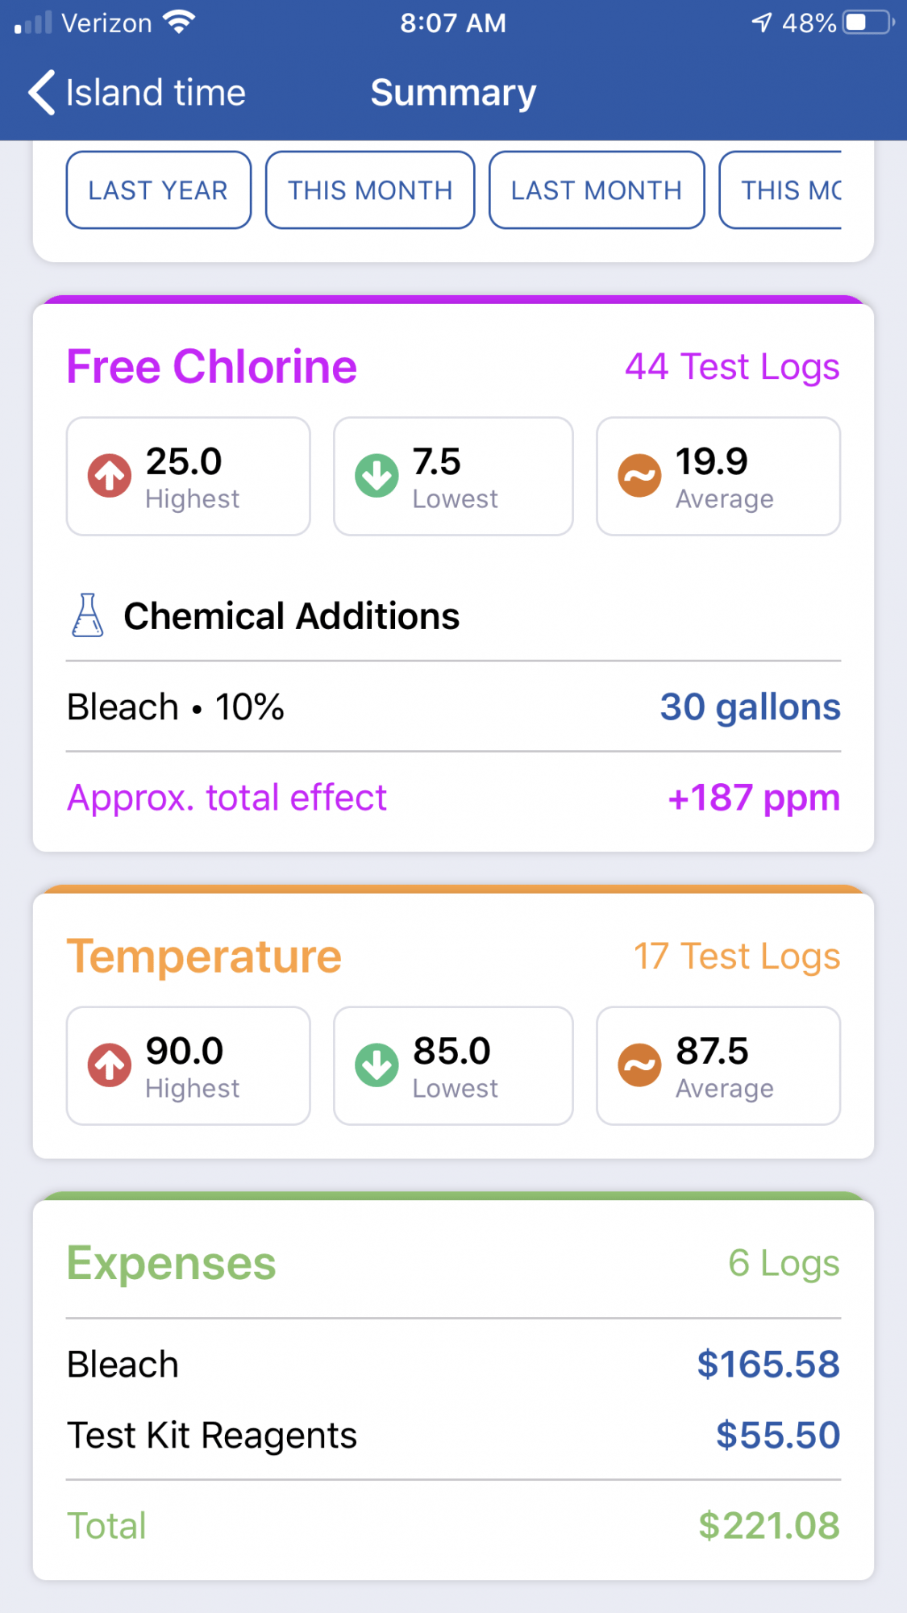Open the 17 Test Logs link
This screenshot has width=907, height=1613.
coord(737,957)
